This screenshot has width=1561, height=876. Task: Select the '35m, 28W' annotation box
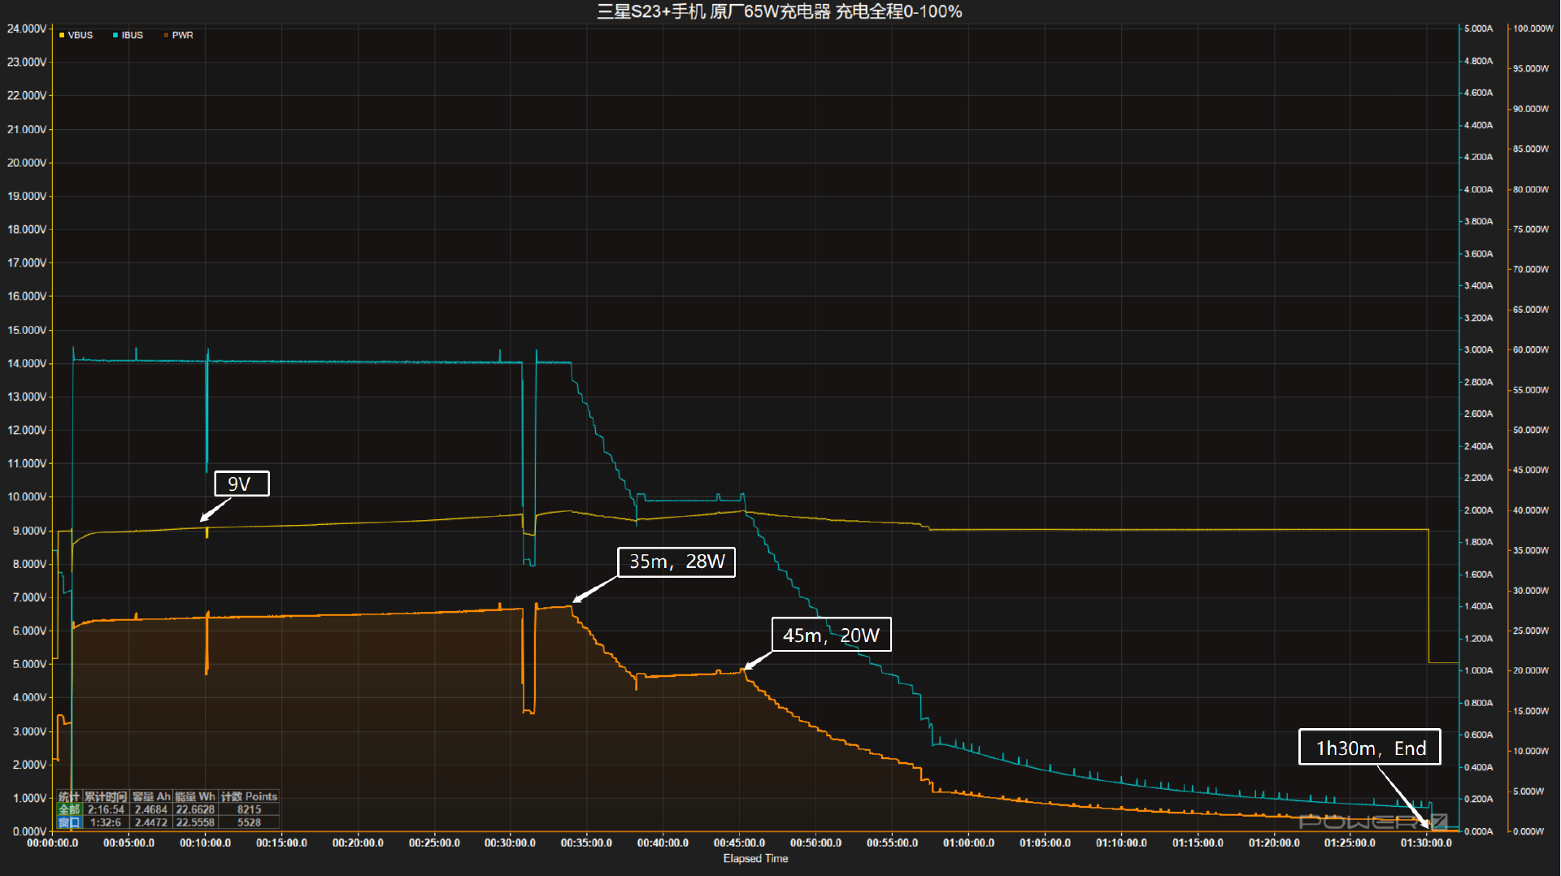[x=676, y=562]
